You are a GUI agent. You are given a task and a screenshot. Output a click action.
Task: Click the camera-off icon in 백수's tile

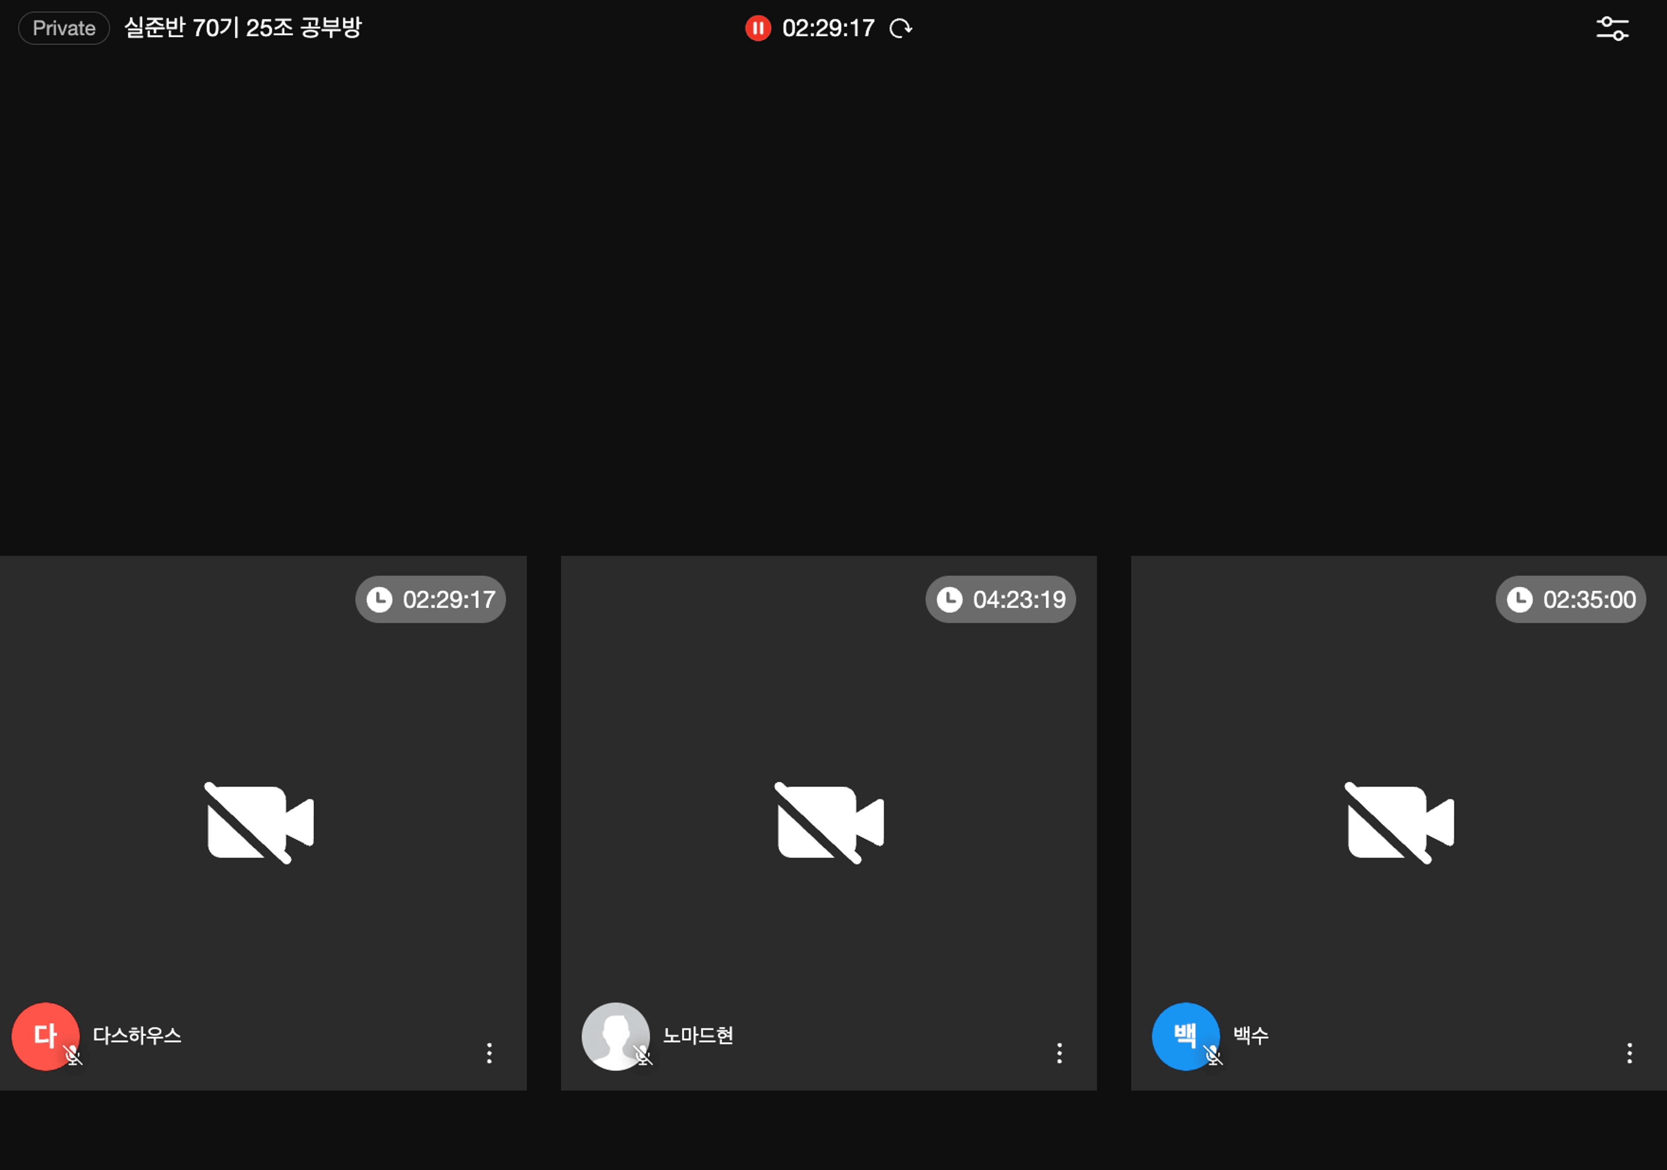coord(1399,823)
